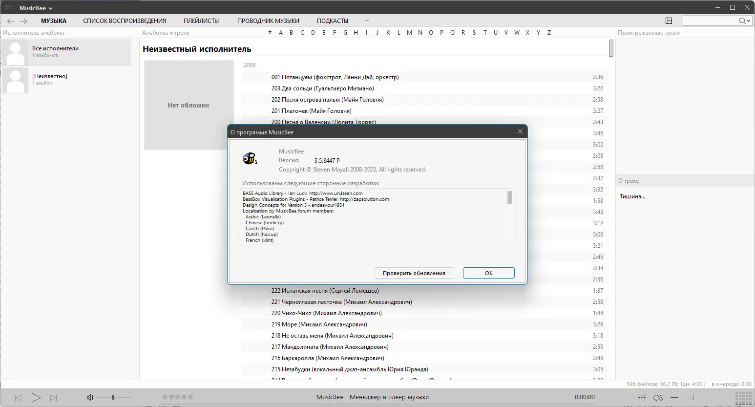Skip to the next track
Image resolution: width=755 pixels, height=407 pixels.
[54, 398]
